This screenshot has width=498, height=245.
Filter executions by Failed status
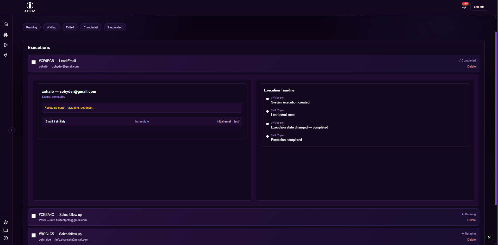pyautogui.click(x=70, y=27)
